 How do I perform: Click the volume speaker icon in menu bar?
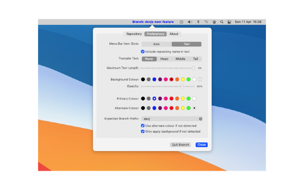(190, 22)
